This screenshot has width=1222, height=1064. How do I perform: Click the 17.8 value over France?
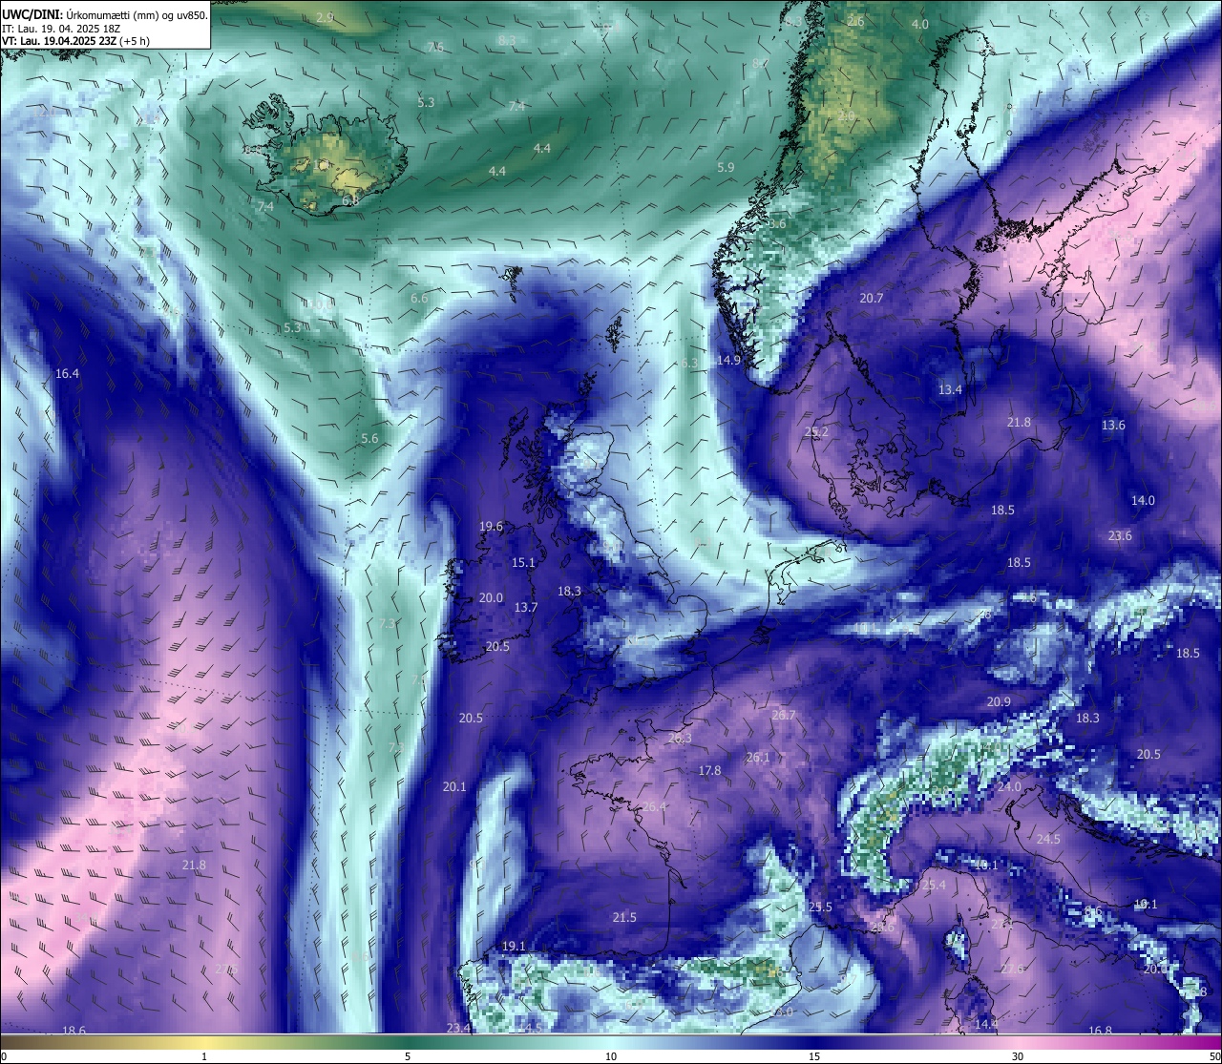click(x=709, y=771)
